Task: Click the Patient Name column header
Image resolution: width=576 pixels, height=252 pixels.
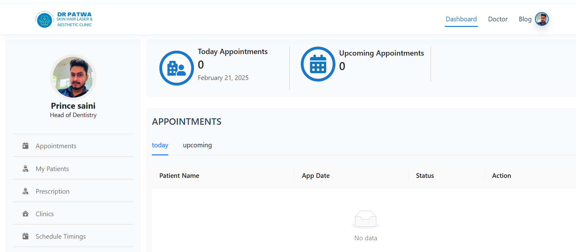Action: (x=179, y=176)
